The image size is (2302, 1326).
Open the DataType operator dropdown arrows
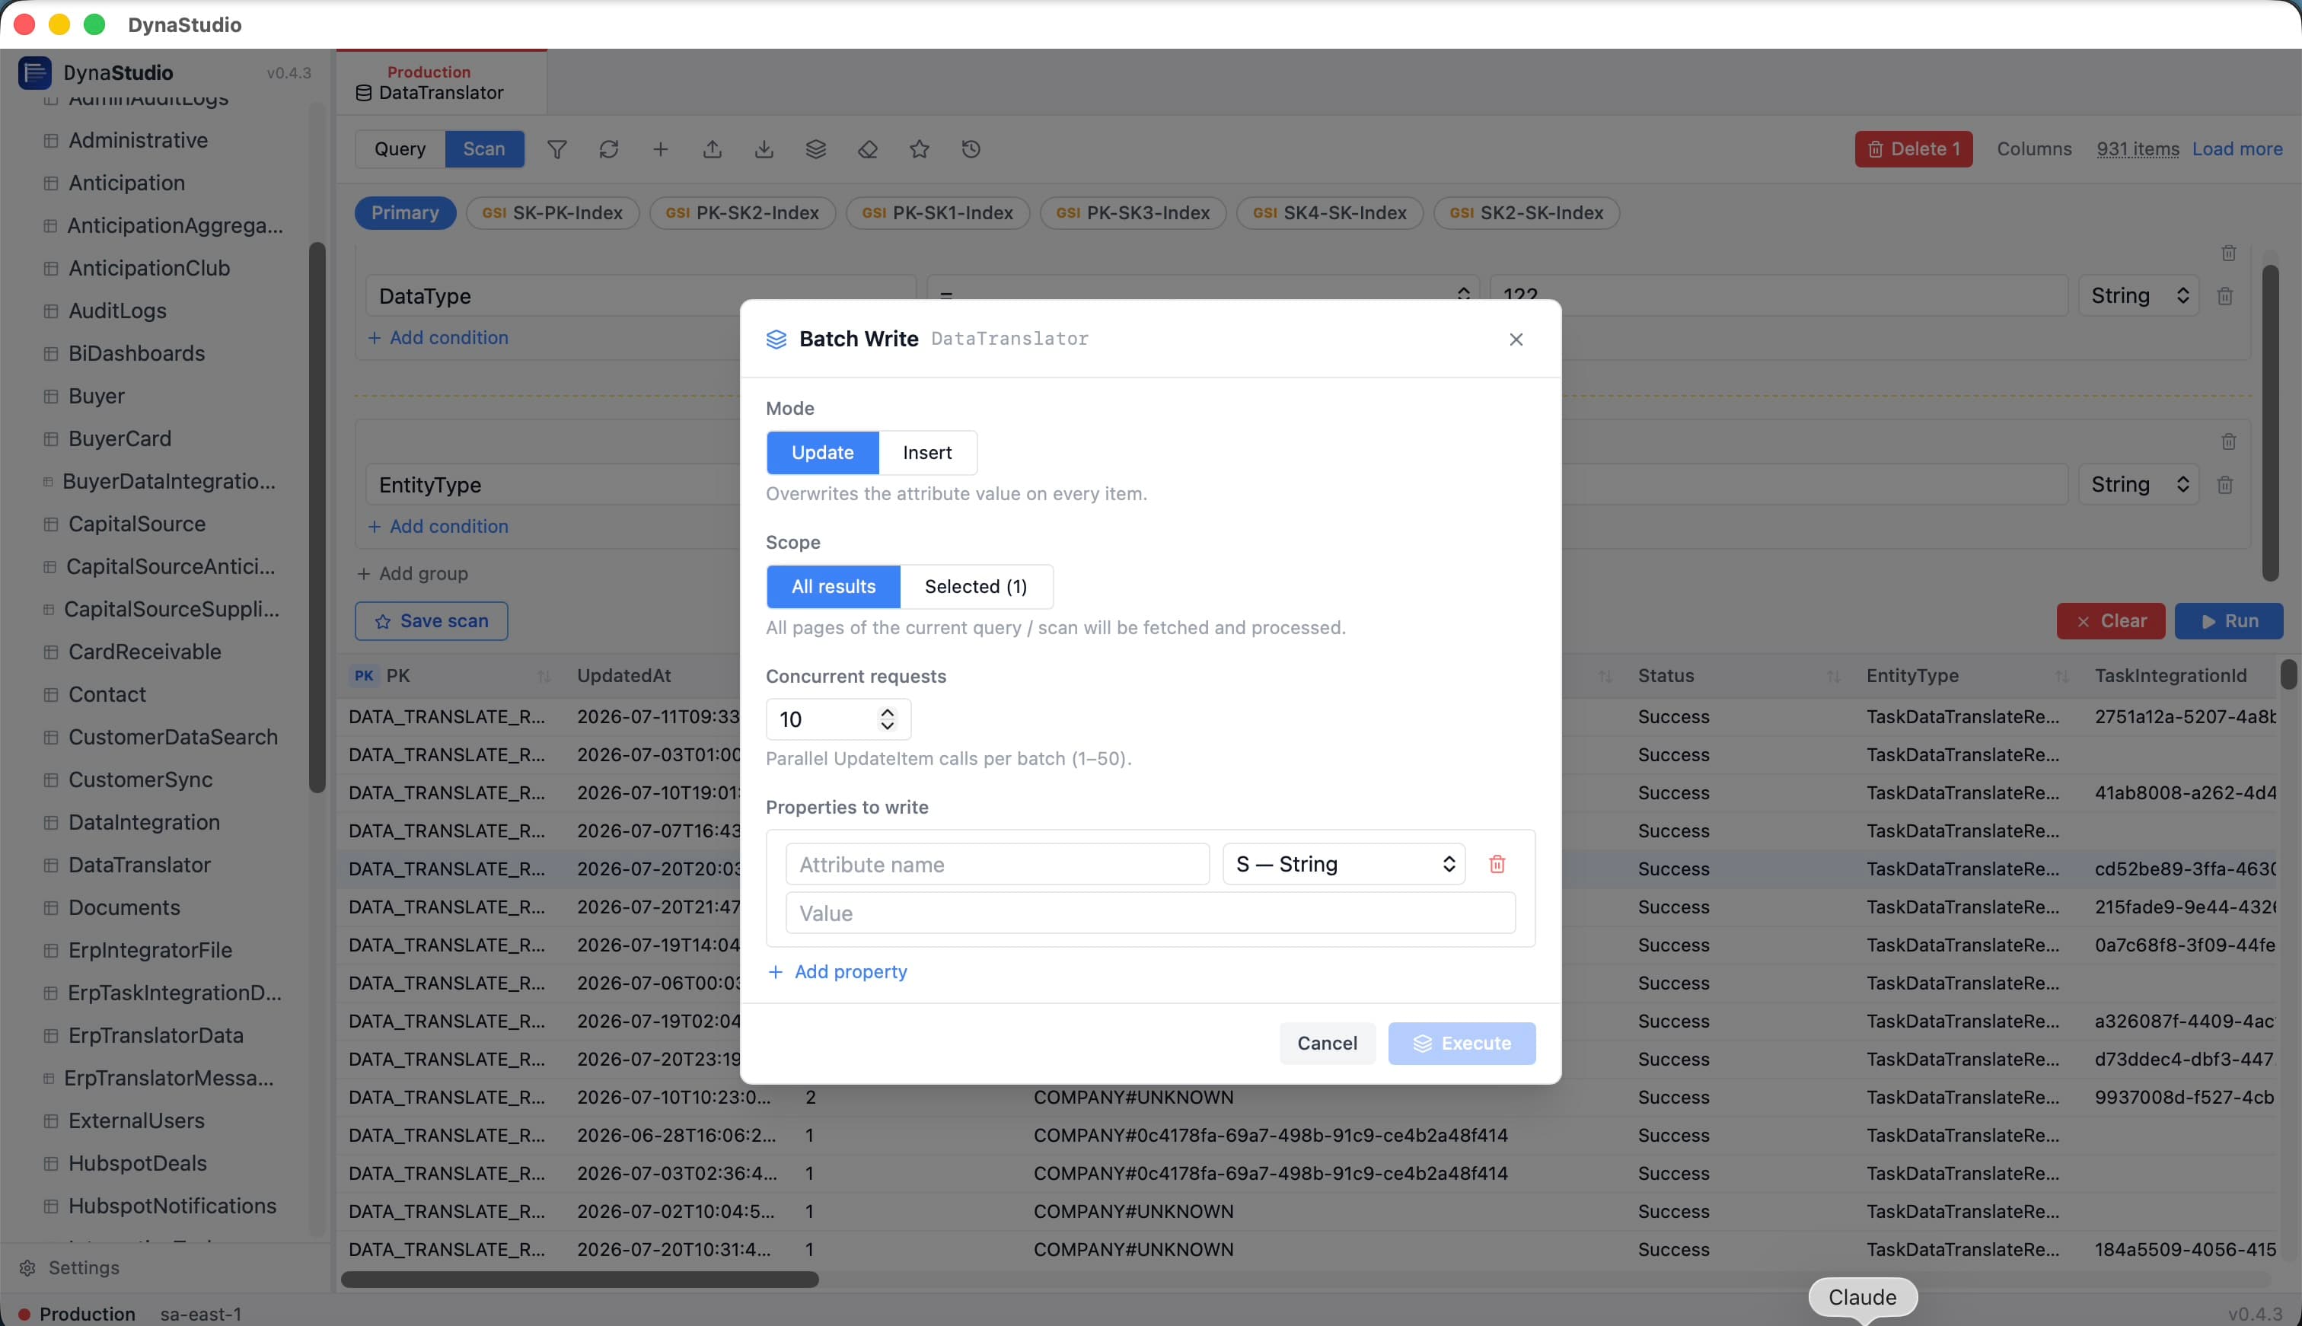click(x=1463, y=294)
